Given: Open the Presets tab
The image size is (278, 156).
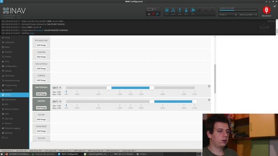Looking at the screenshot, I should point(14,57).
